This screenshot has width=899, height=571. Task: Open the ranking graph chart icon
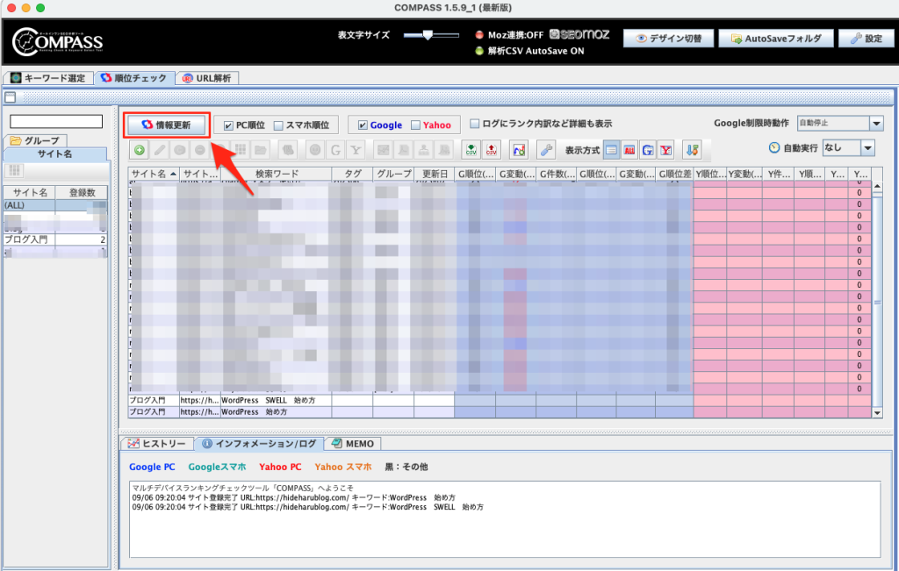click(518, 150)
